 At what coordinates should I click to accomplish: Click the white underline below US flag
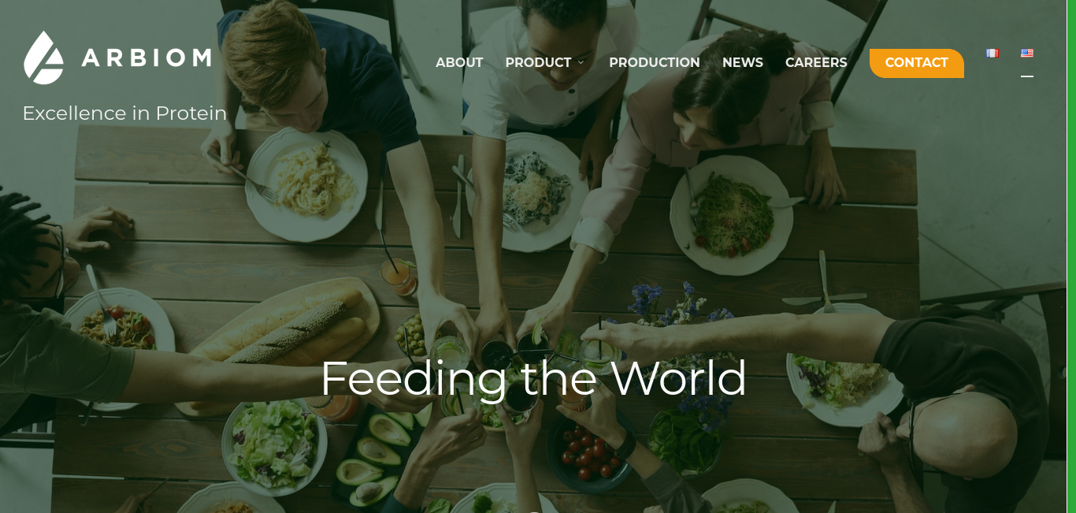pos(1027,76)
